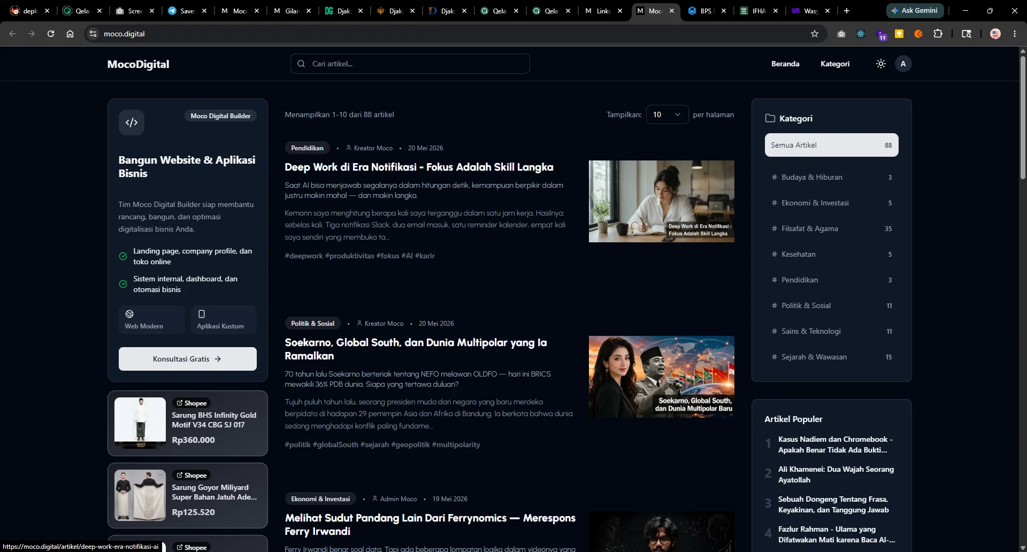Open popular article 'Sebuah Dongeng Tentang Frasa'
This screenshot has width=1027, height=552.
click(833, 504)
